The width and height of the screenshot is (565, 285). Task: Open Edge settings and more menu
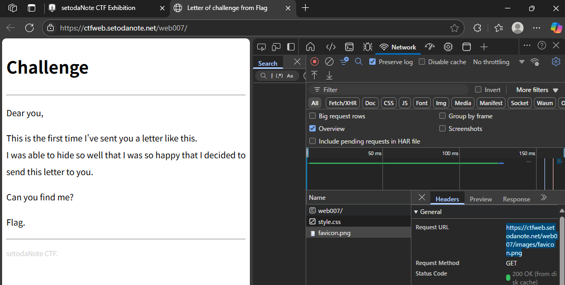[x=536, y=28]
